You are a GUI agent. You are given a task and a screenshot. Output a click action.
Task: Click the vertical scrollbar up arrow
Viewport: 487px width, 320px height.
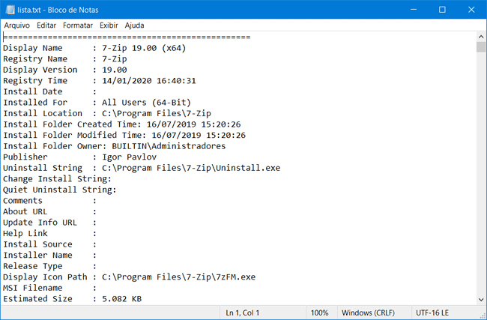(480, 37)
